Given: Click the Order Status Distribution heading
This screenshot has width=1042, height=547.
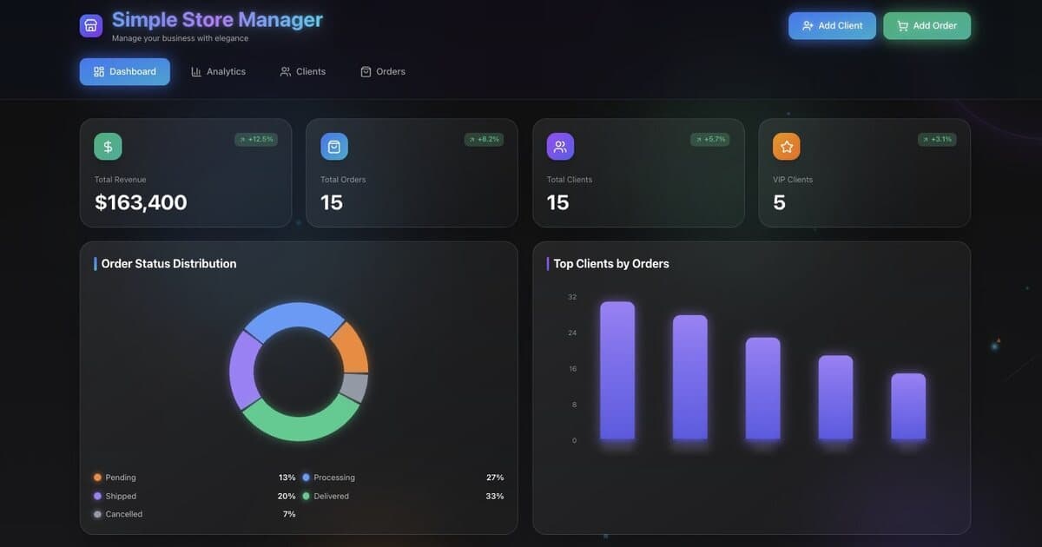Looking at the screenshot, I should (x=168, y=264).
